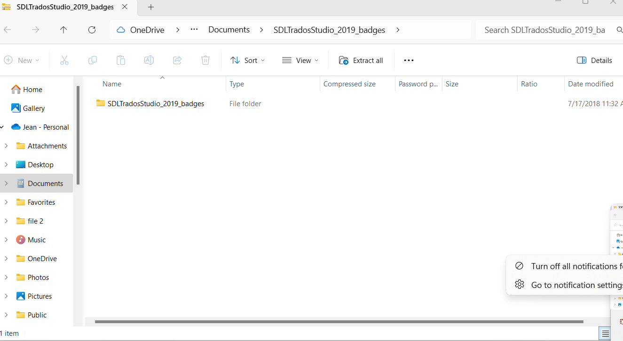Open Music in navigation pane
The image size is (623, 341).
(x=31, y=240)
